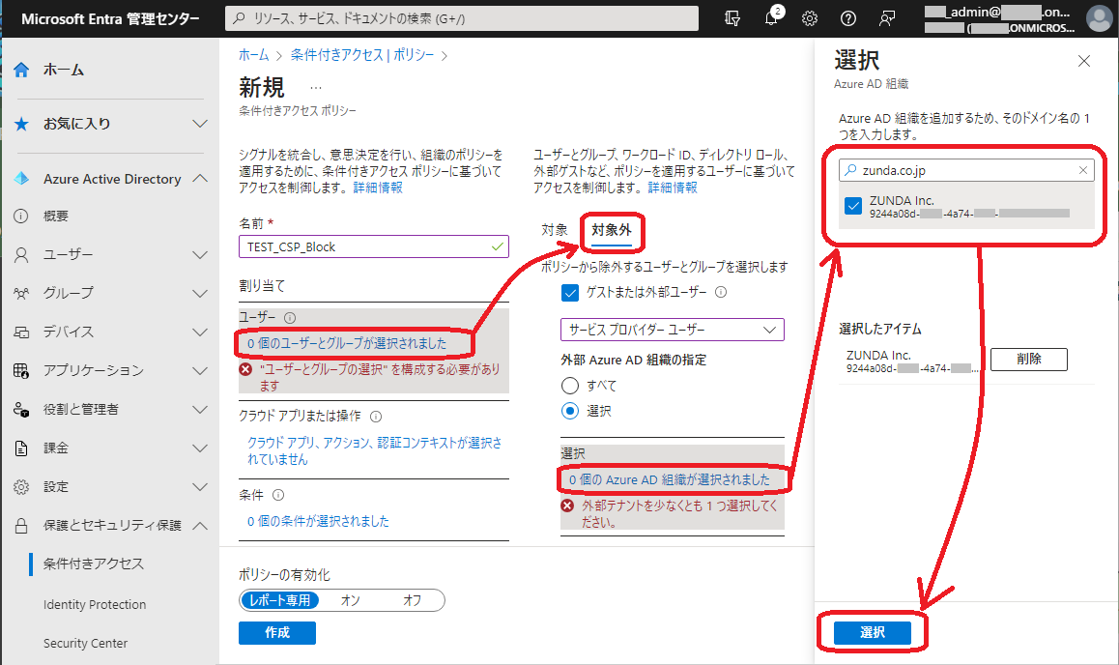Click info icon beside ゲストまたは外部ユーザー
The height and width of the screenshot is (665, 1119).
[x=721, y=292]
